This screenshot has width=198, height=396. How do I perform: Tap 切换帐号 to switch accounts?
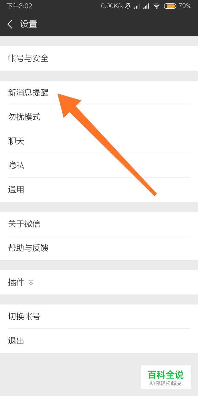point(99,316)
